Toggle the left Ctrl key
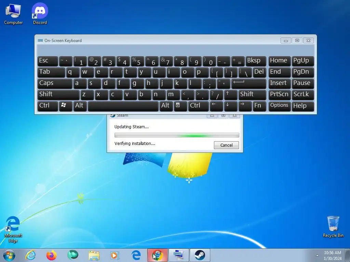Viewport: 350px width, 262px height. click(48, 106)
